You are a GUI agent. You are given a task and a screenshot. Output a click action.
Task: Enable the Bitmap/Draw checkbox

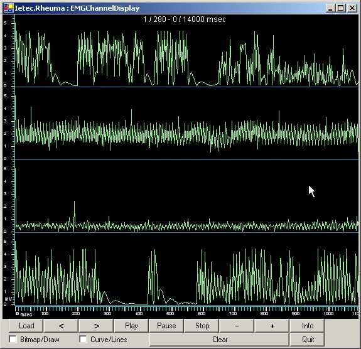[13, 339]
